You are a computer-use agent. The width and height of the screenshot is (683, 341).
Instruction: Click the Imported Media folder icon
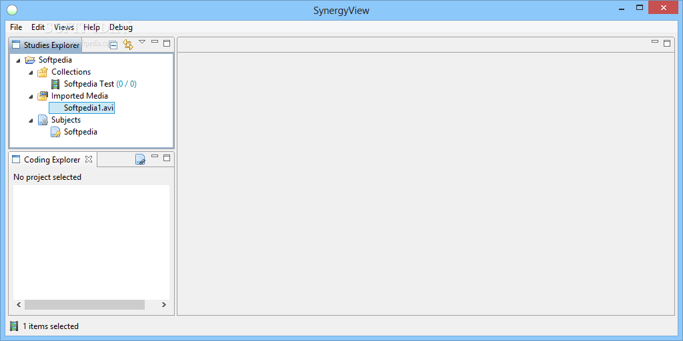42,96
